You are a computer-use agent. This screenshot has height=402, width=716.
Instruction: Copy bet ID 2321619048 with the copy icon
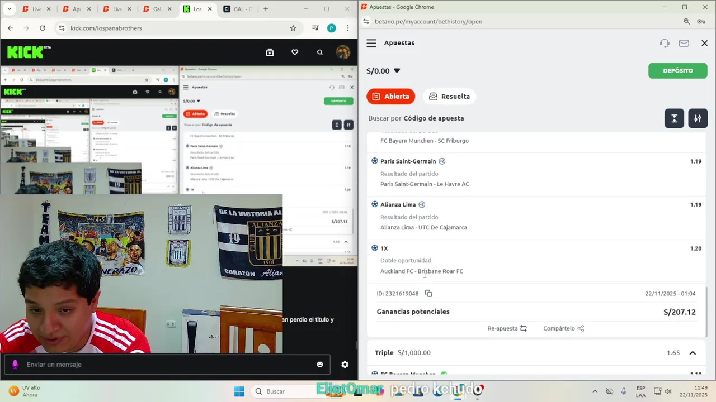[x=428, y=294]
